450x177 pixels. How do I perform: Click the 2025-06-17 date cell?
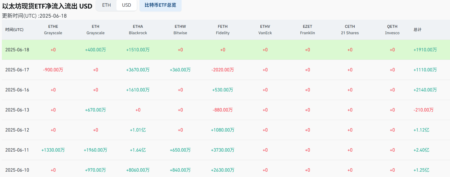(x=17, y=70)
